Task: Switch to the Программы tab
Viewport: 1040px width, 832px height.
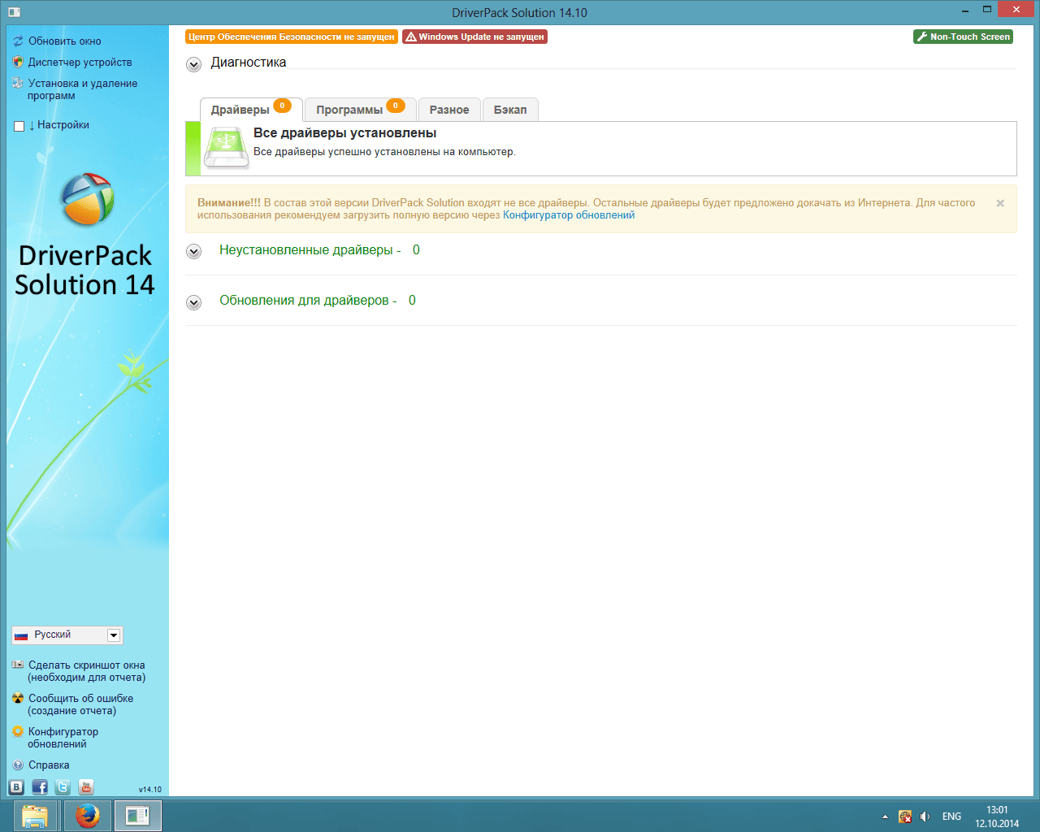Action: coord(361,110)
